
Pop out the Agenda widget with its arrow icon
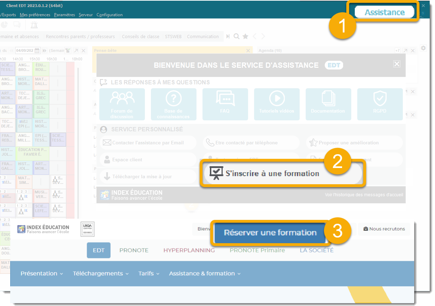click(x=405, y=50)
